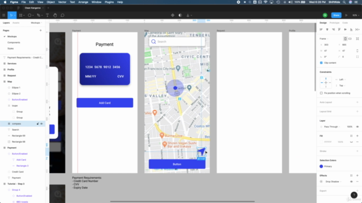
Task: Open the Mockups page dropdown
Action: [36, 23]
